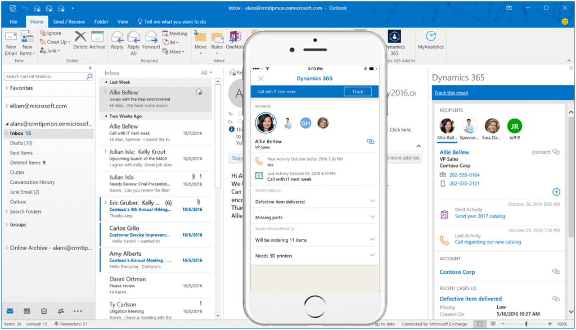Open the 'All' filter dropdown above the inbox

(x=204, y=73)
